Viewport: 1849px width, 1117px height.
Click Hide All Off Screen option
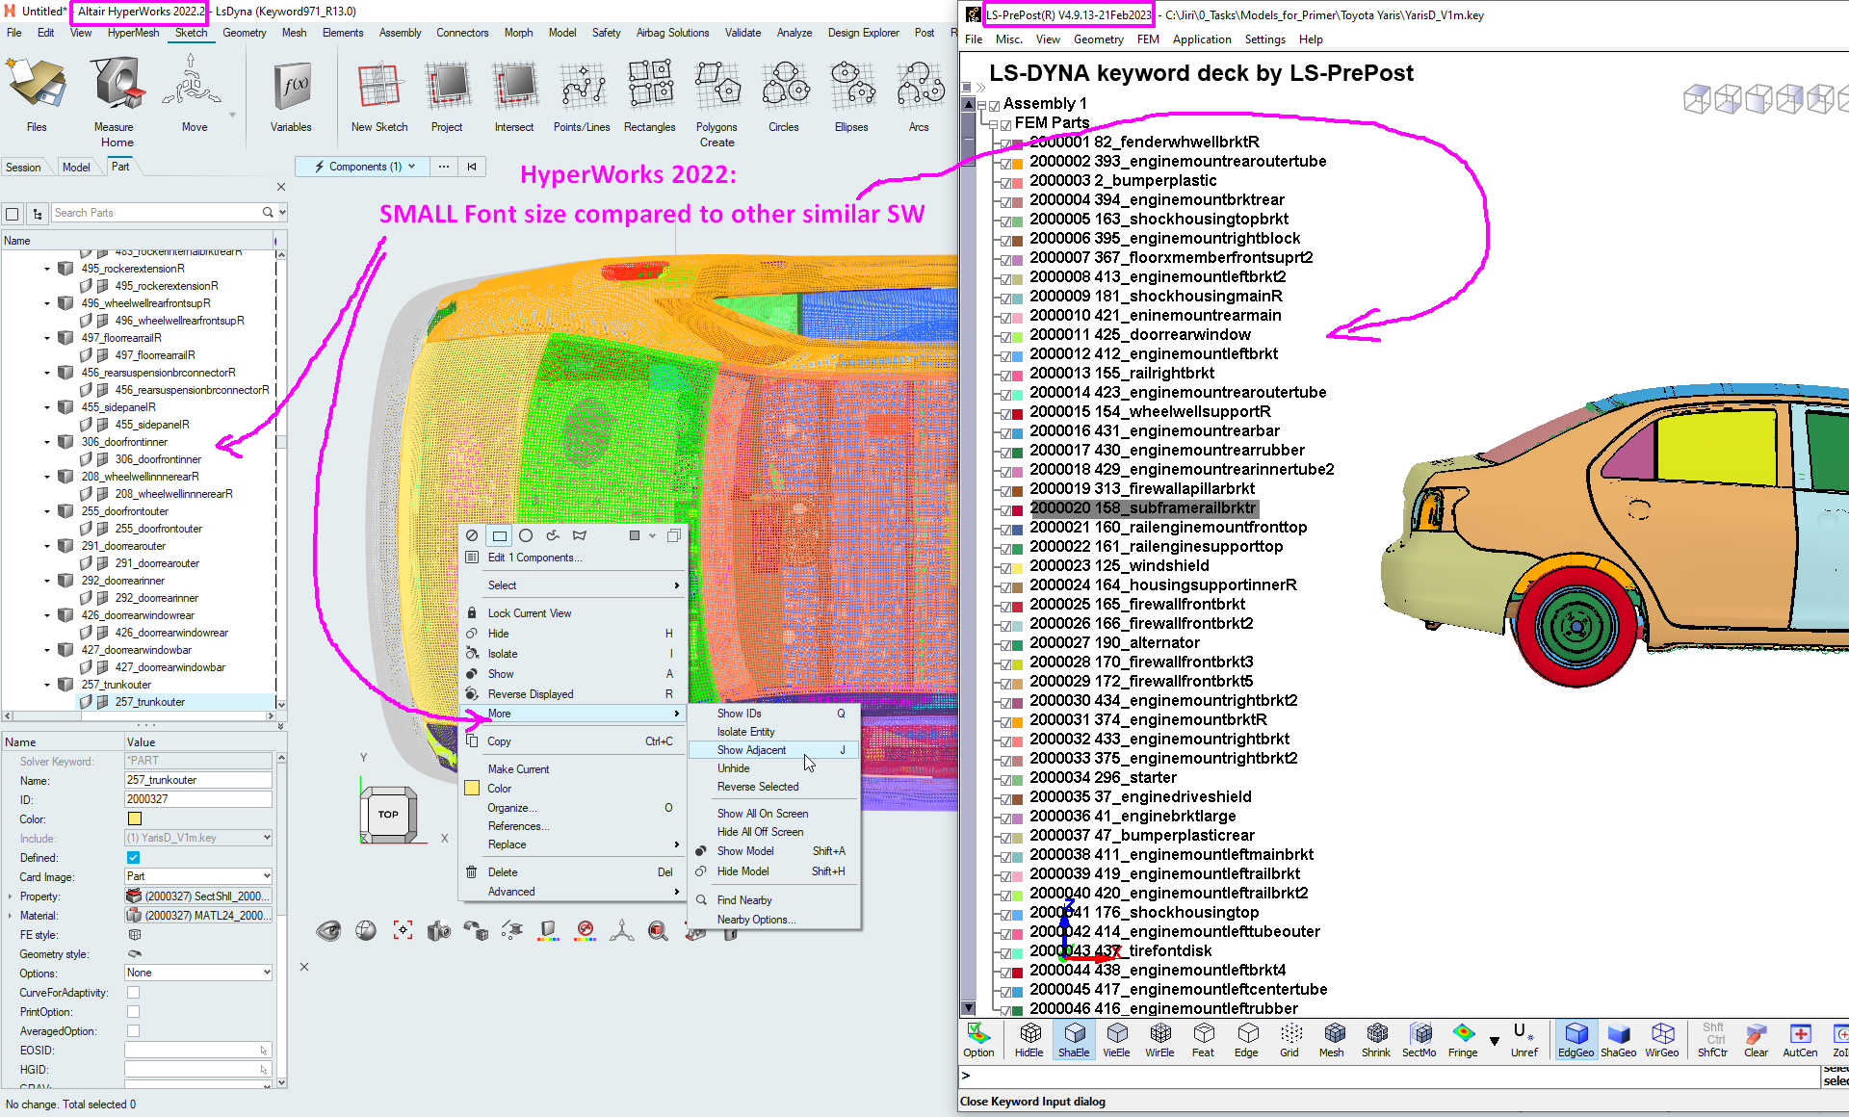(772, 832)
